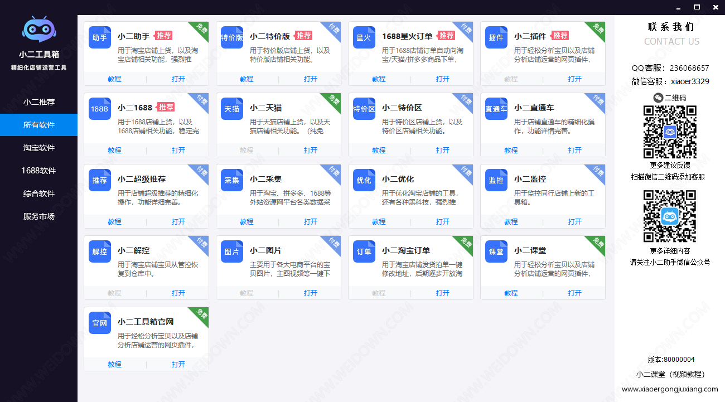The height and width of the screenshot is (402, 725).
Task: View the 教程 for 小二工具箱官网
Action: pyautogui.click(x=114, y=364)
